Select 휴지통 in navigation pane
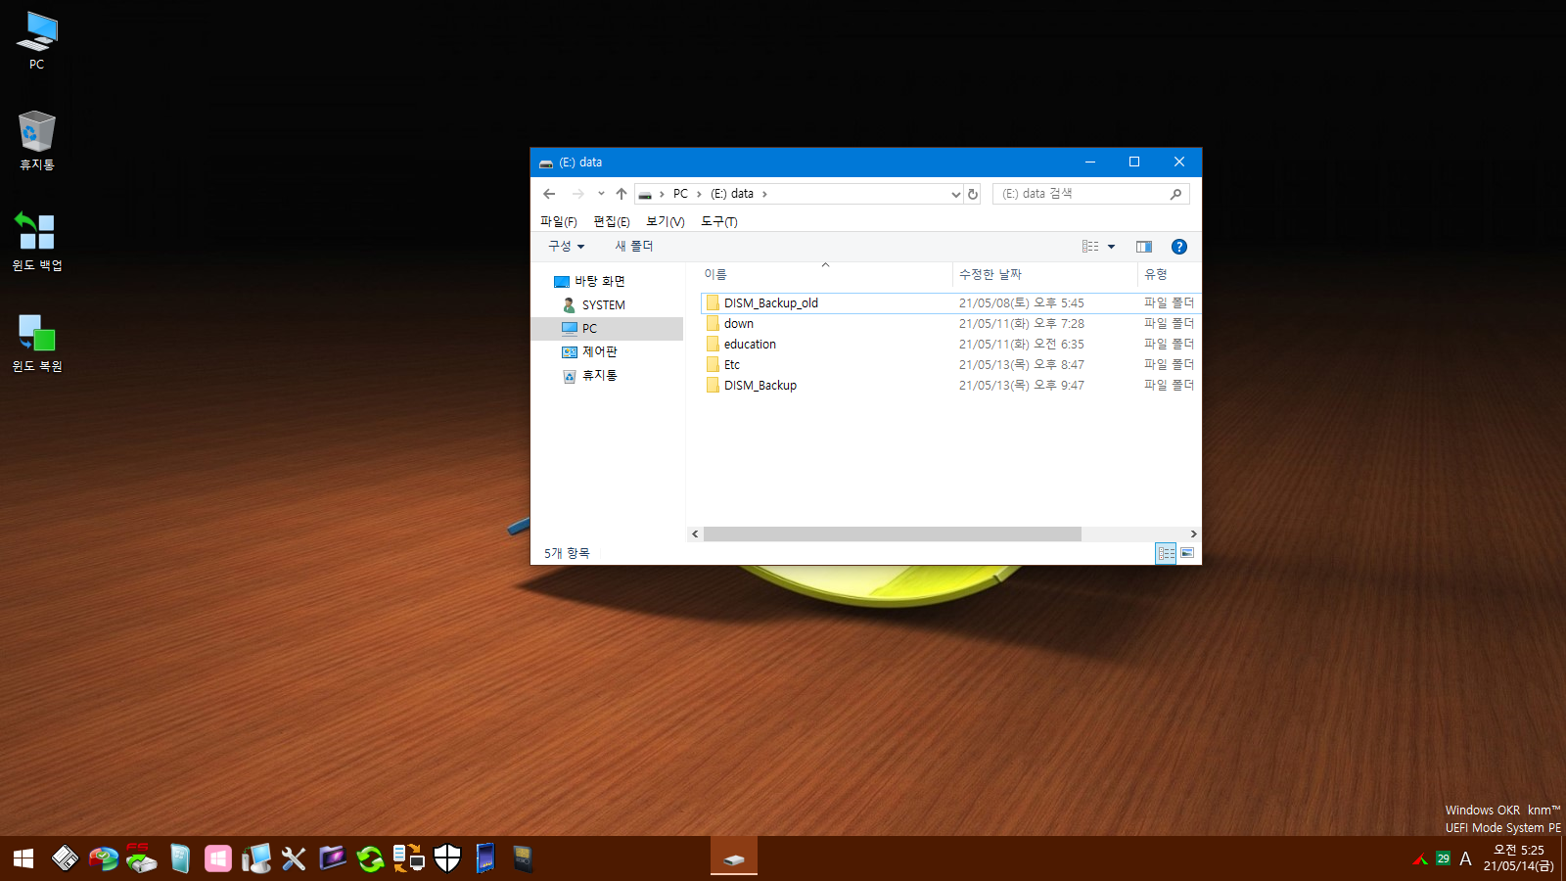1566x881 pixels. (x=589, y=376)
